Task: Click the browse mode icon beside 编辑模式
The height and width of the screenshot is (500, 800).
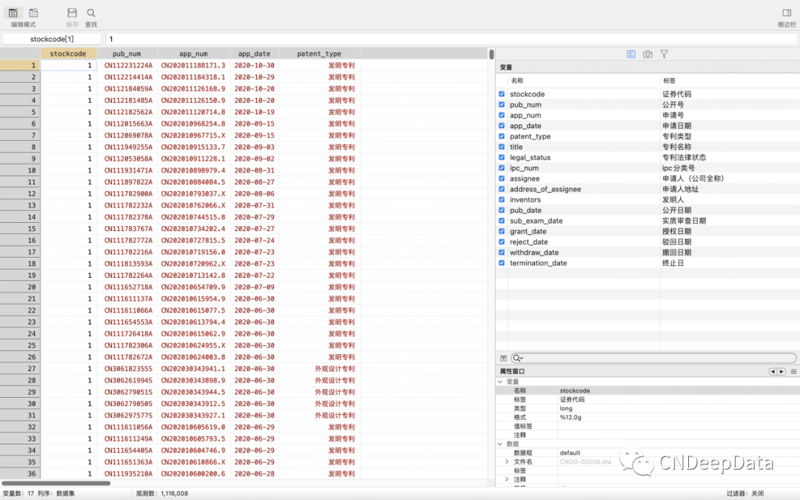Action: pyautogui.click(x=33, y=13)
